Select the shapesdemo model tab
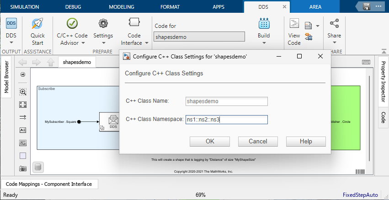This screenshot has height=200, width=389. [x=77, y=62]
